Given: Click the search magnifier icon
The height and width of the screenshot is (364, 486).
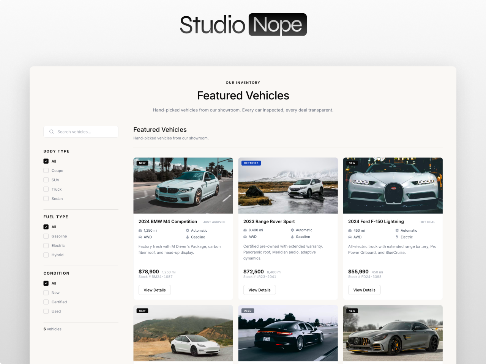Looking at the screenshot, I should tap(51, 132).
